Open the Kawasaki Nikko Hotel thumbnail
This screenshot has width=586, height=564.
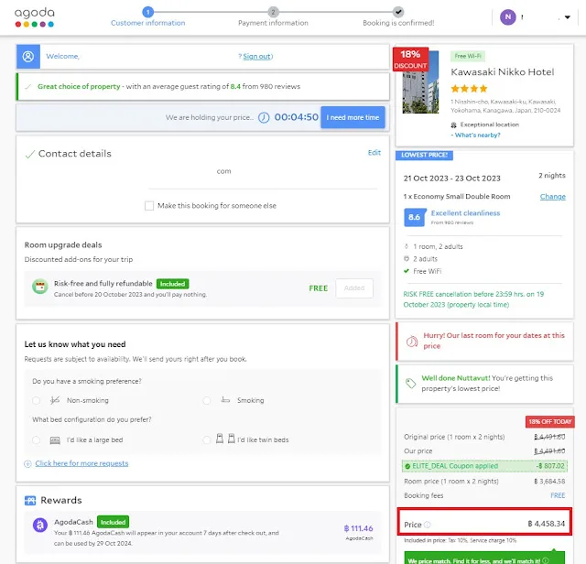point(420,82)
